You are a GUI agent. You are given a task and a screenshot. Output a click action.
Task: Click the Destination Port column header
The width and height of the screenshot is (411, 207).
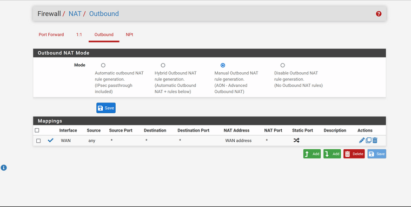click(194, 130)
